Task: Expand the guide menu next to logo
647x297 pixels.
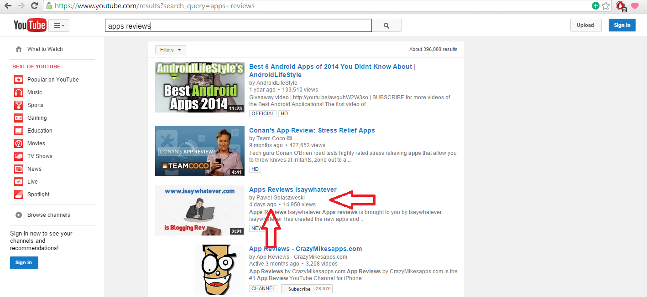Action: pos(58,26)
